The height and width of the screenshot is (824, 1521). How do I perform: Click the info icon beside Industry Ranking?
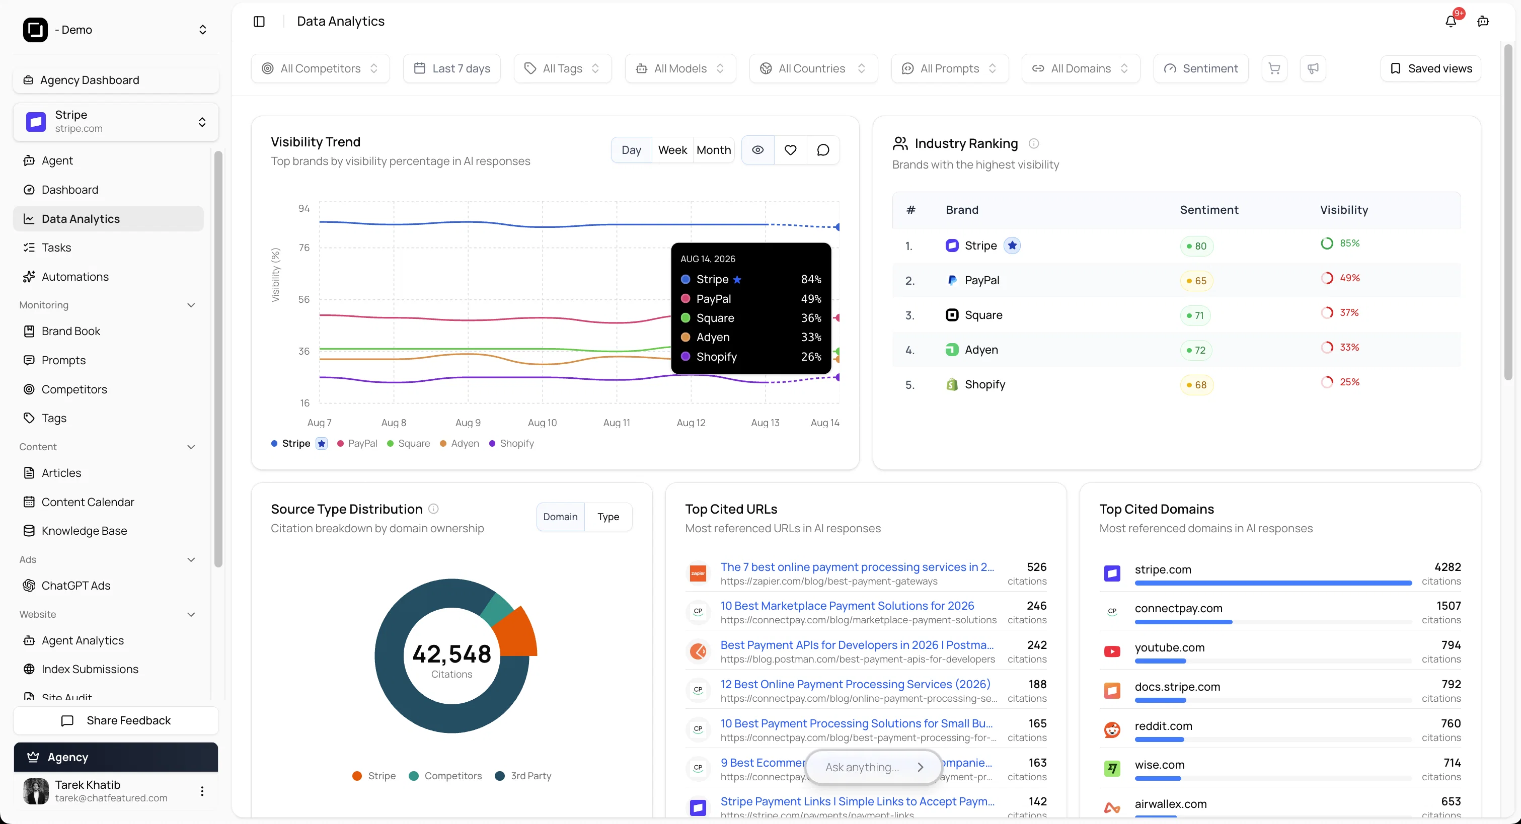(x=1033, y=143)
